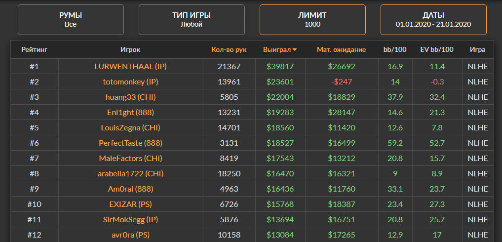502x242 pixels.
Task: Open player EXIZAR (PS) profile
Action: 131,204
